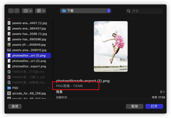Select photoeditor...export.png file
This screenshot has width=171, height=118.
(x=28, y=66)
